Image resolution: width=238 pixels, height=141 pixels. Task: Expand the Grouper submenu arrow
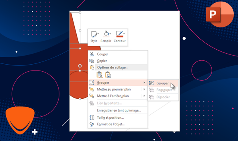coord(144,83)
